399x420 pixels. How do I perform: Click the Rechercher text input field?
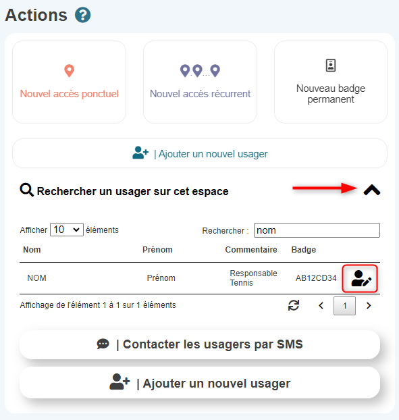pos(317,230)
